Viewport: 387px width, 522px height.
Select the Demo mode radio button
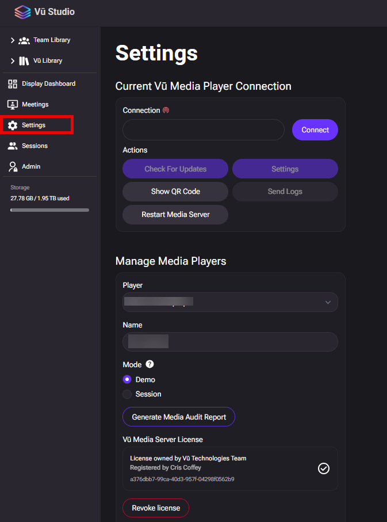[127, 380]
